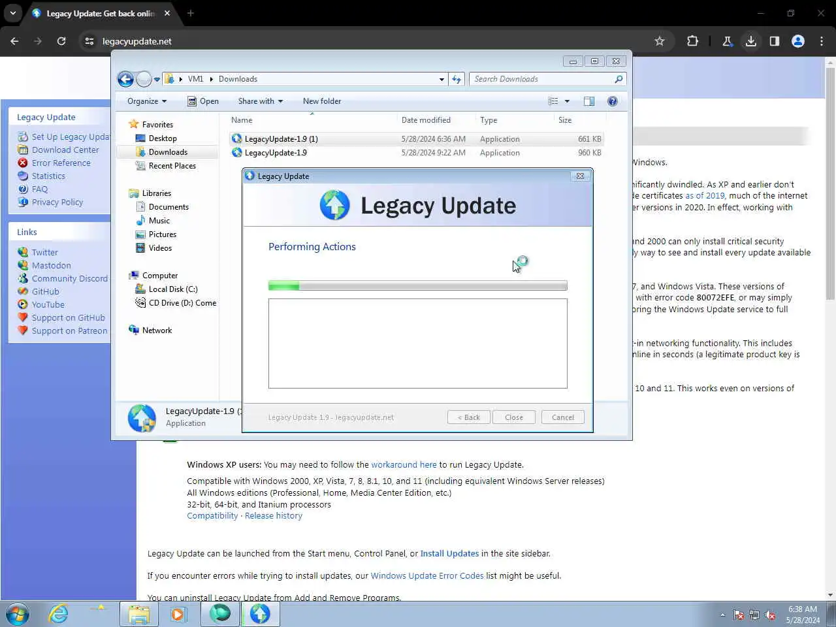Viewport: 836px width, 627px height.
Task: Click the installer's Close button
Action: [x=514, y=417]
